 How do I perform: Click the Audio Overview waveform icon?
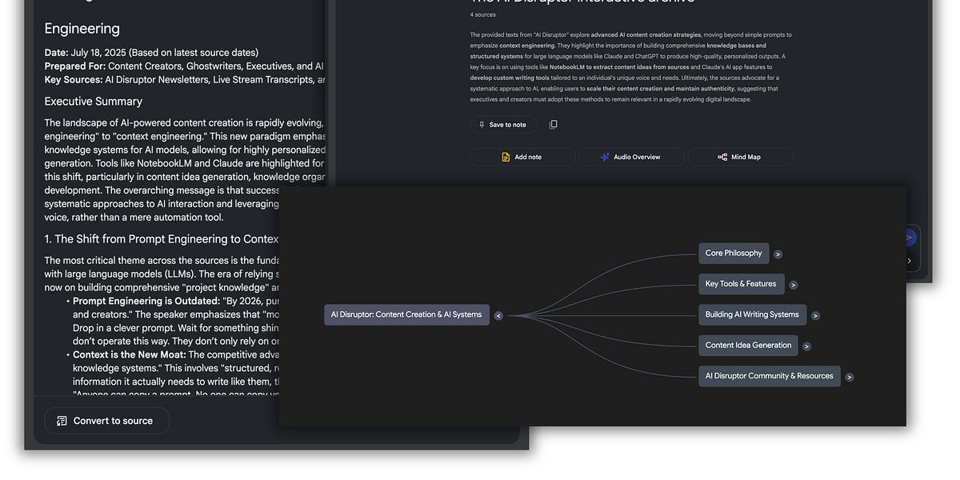click(605, 158)
